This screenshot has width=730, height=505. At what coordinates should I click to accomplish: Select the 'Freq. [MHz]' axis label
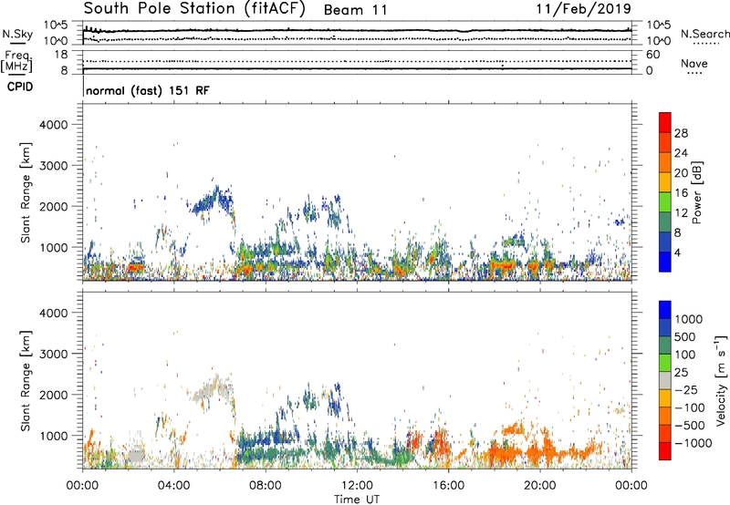click(x=16, y=61)
